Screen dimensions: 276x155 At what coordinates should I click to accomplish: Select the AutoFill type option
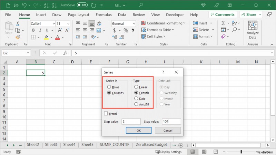(136, 104)
